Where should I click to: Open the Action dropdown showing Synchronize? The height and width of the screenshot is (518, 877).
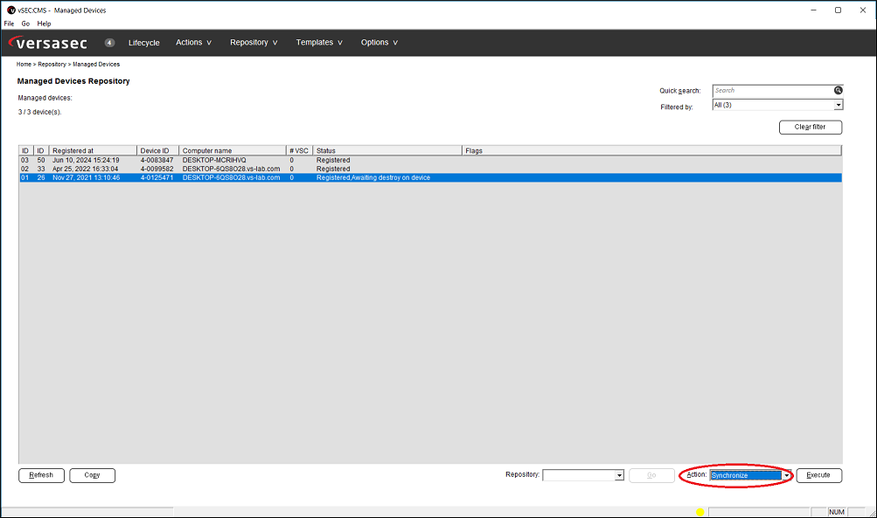coord(750,475)
